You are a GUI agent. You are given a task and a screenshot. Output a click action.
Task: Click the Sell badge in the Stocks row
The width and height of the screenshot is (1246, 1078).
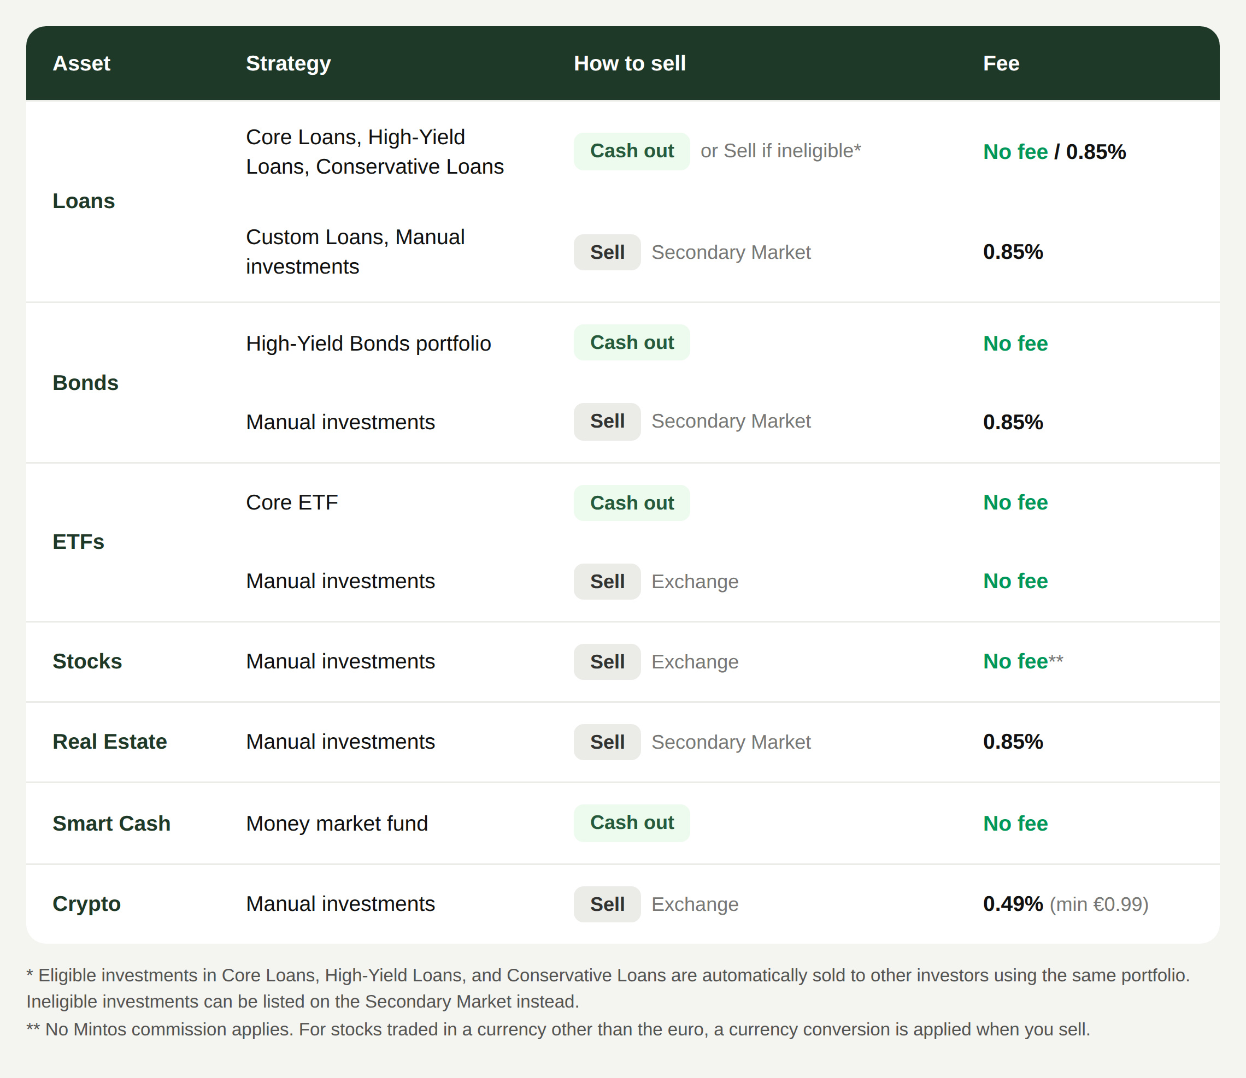pos(607,662)
